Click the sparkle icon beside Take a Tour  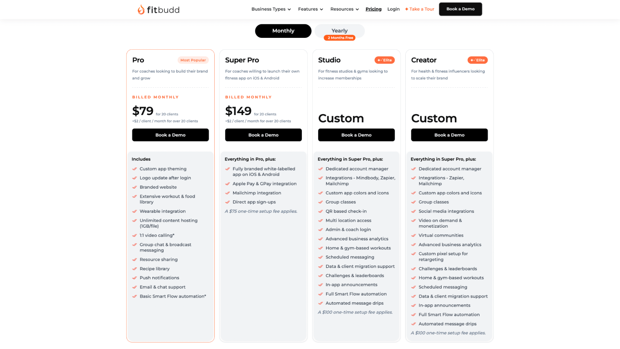click(x=407, y=9)
